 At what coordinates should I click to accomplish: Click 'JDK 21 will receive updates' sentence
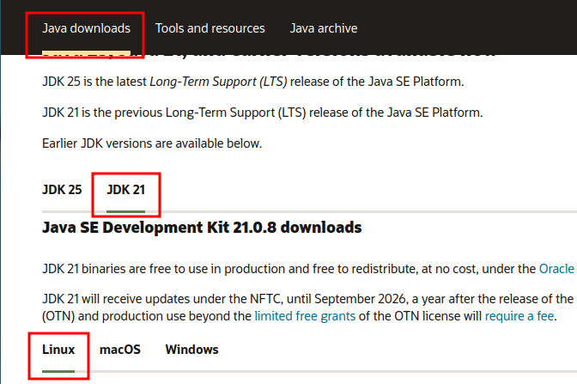coord(258,299)
